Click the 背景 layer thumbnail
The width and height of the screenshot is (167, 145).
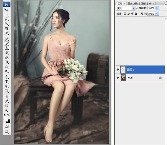click(x=123, y=78)
